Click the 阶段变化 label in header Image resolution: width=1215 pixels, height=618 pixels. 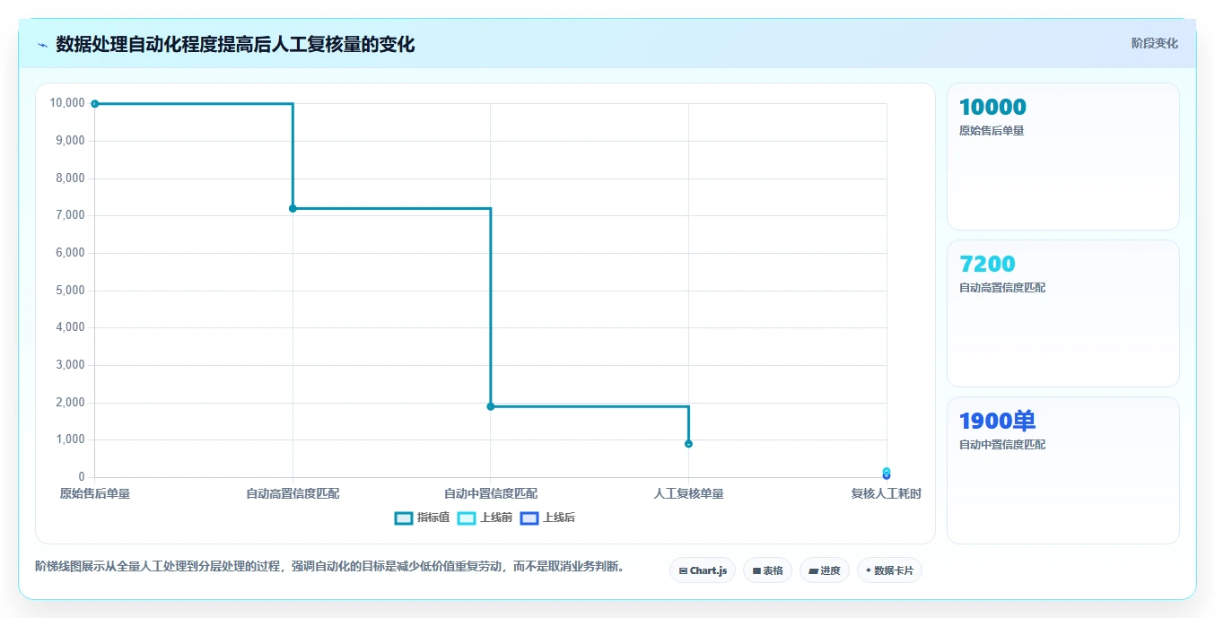1154,43
